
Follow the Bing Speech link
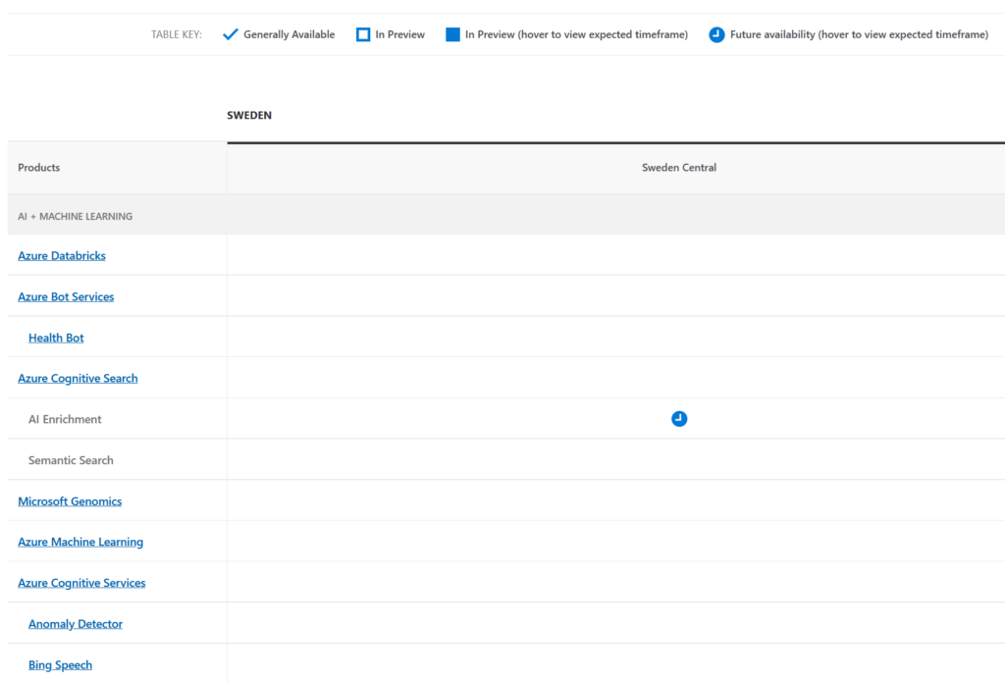60,665
